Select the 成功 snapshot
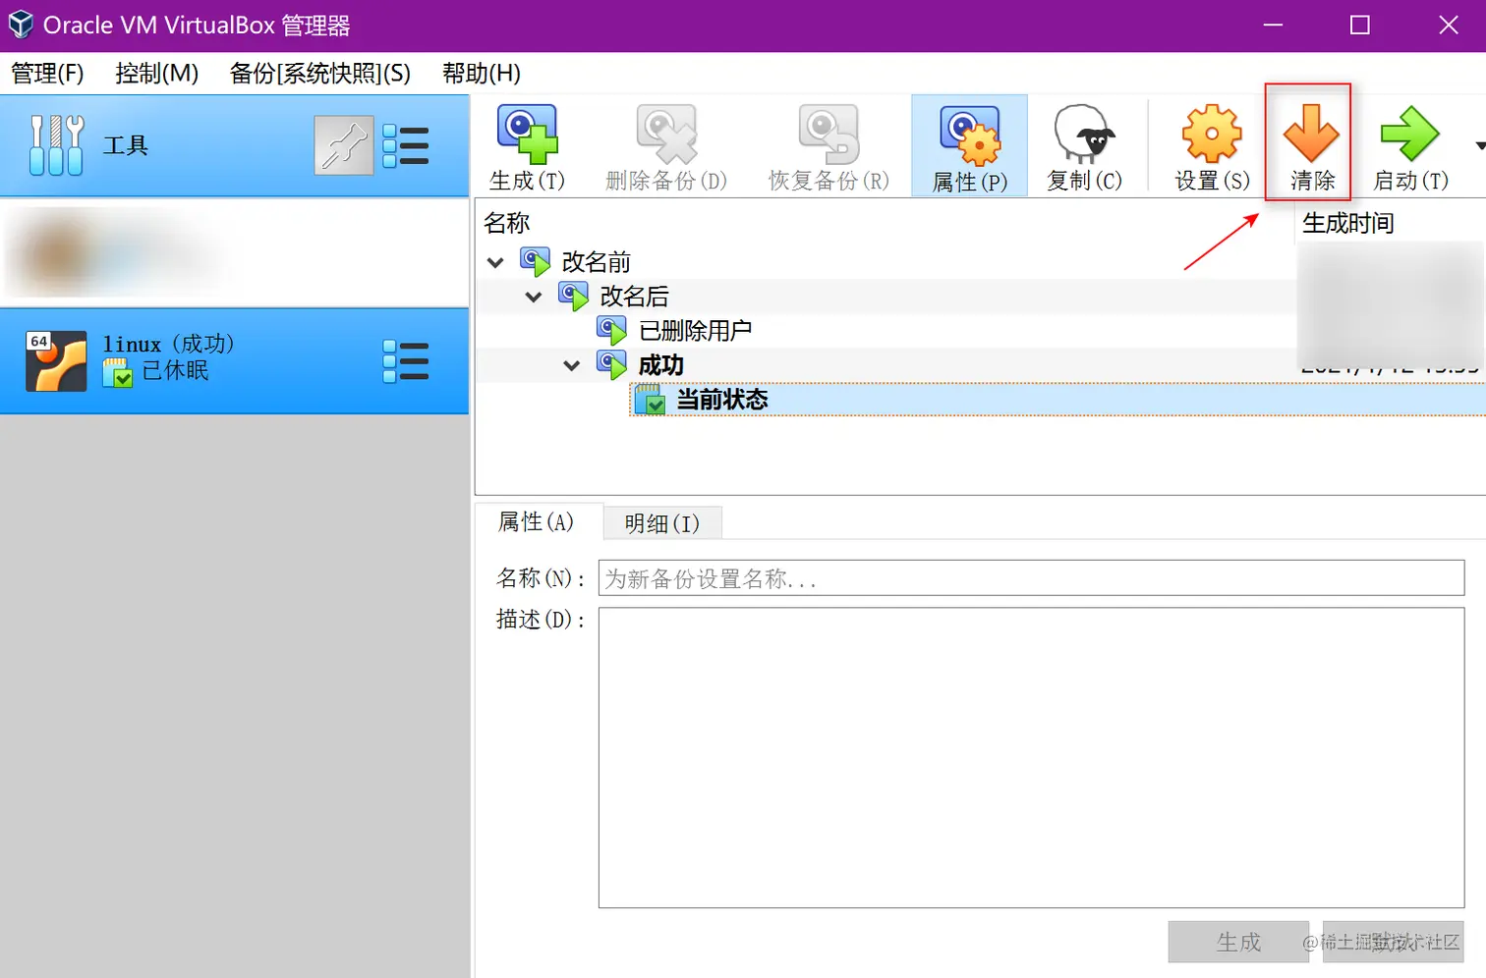 pos(660,365)
